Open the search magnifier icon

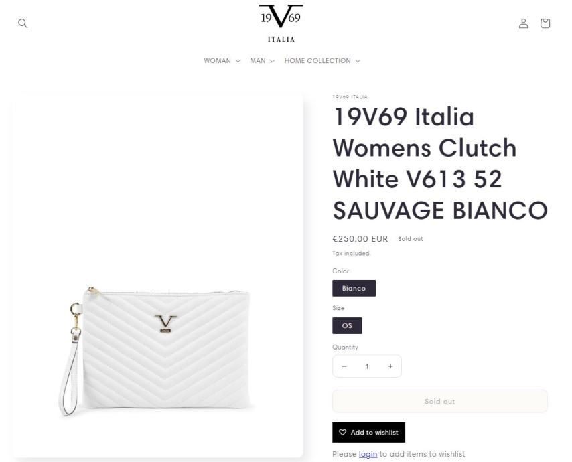click(x=23, y=23)
